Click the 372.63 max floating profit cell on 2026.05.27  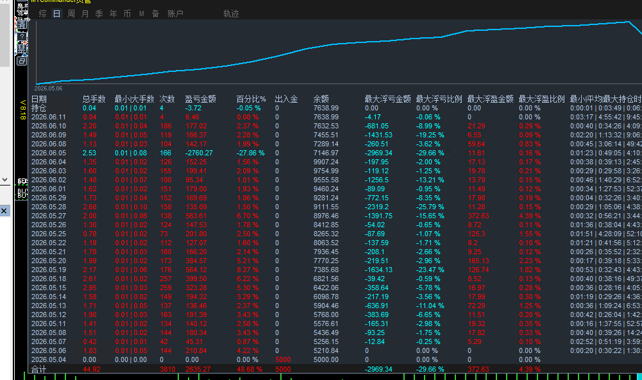point(478,216)
